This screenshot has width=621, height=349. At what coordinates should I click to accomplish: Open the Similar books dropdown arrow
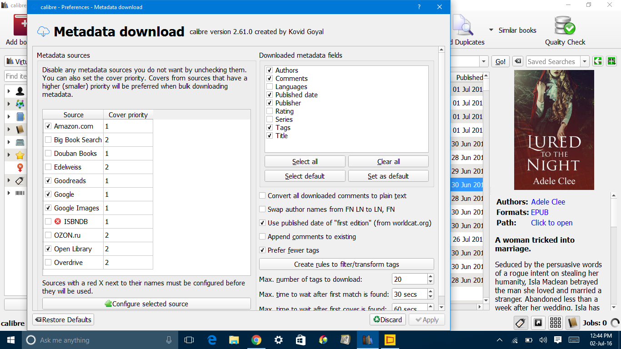click(491, 30)
